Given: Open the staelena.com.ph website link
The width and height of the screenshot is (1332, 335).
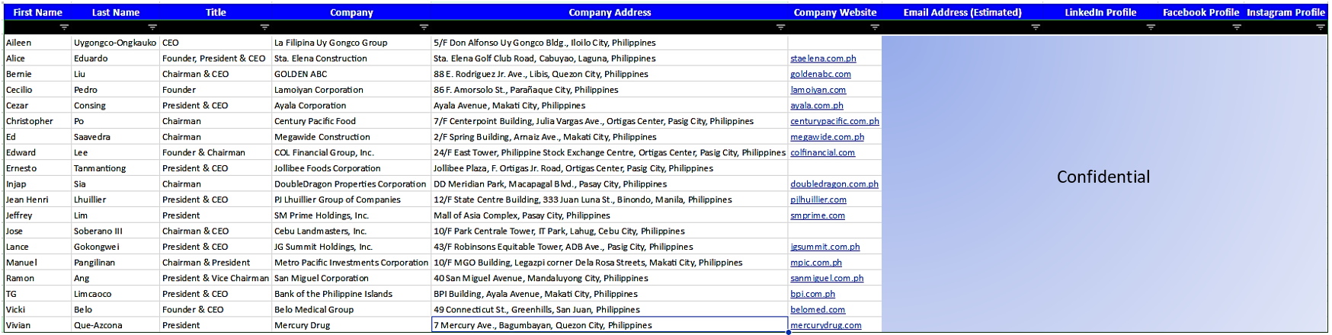Looking at the screenshot, I should tap(823, 59).
